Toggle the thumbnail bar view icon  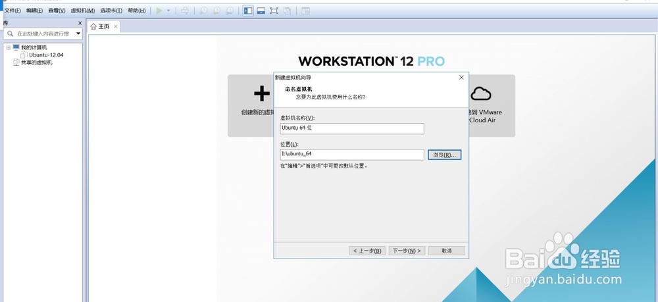tap(261, 11)
